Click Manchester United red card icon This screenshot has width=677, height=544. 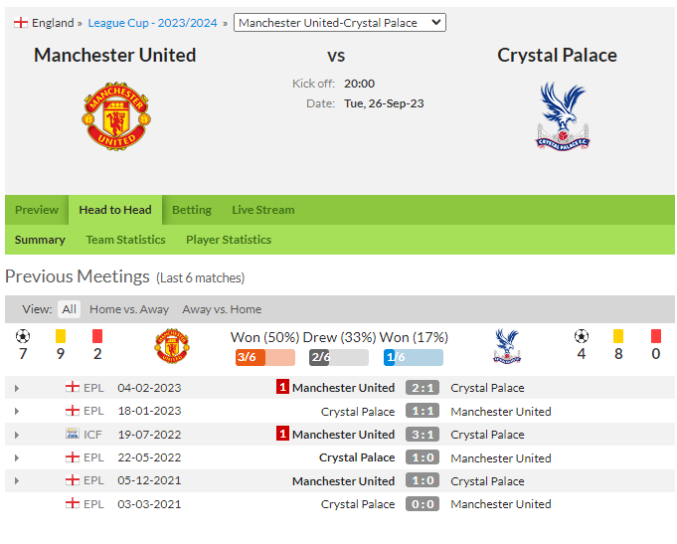(x=97, y=336)
